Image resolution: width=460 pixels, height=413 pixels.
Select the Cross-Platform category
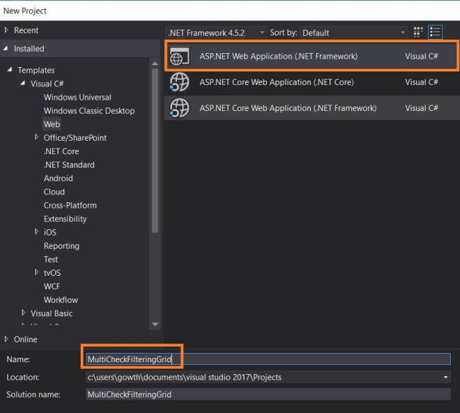pos(70,205)
